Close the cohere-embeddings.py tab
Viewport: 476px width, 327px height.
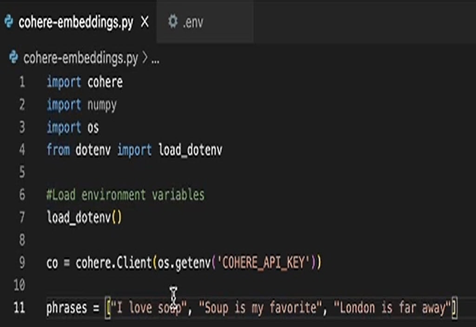[145, 22]
